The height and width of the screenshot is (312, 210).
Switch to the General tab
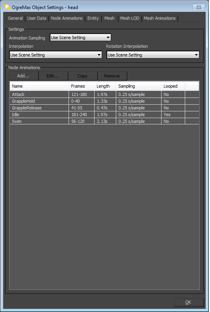click(15, 18)
